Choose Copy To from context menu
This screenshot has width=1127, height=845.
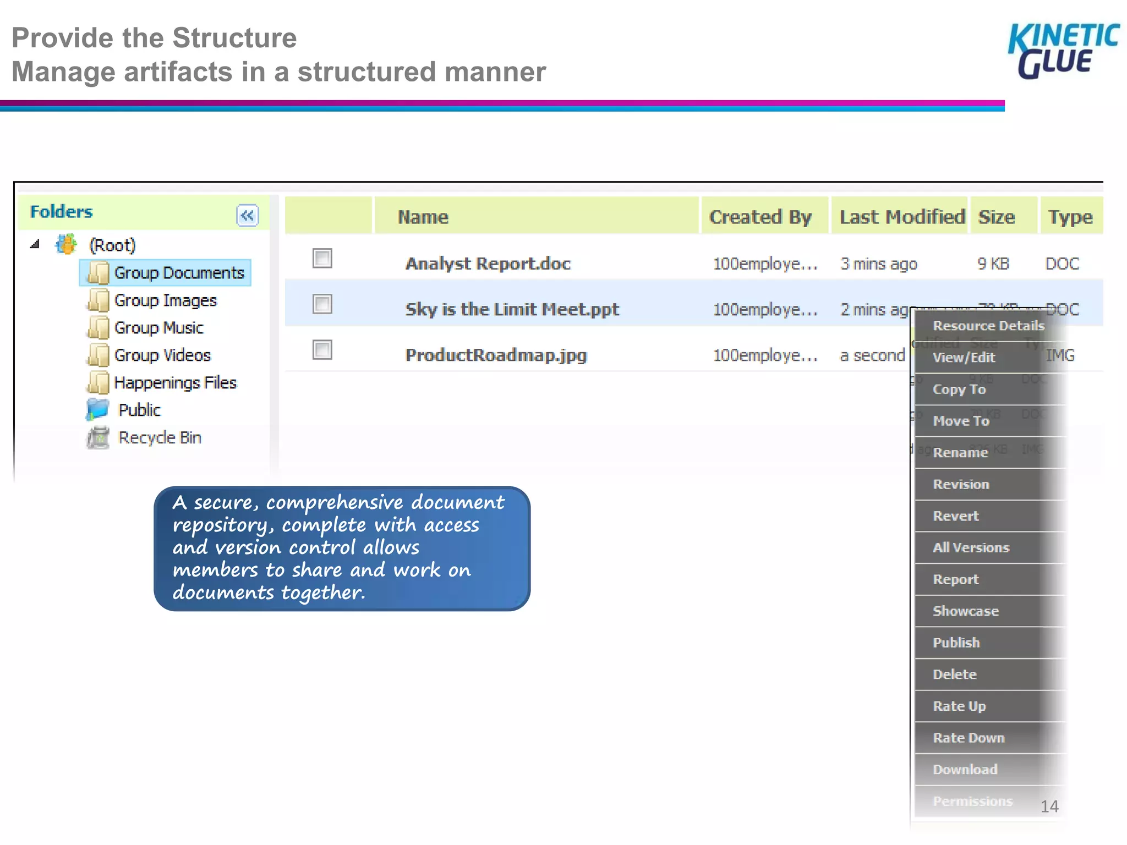pyautogui.click(x=989, y=389)
